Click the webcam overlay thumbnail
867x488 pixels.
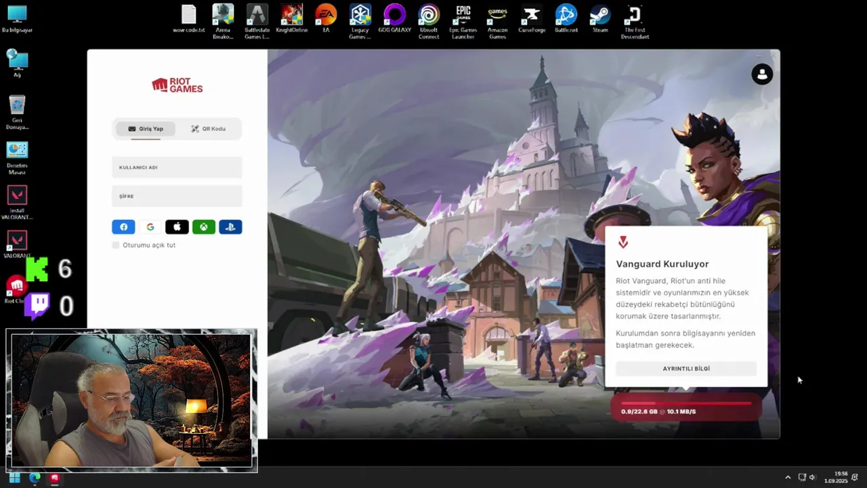coord(131,401)
